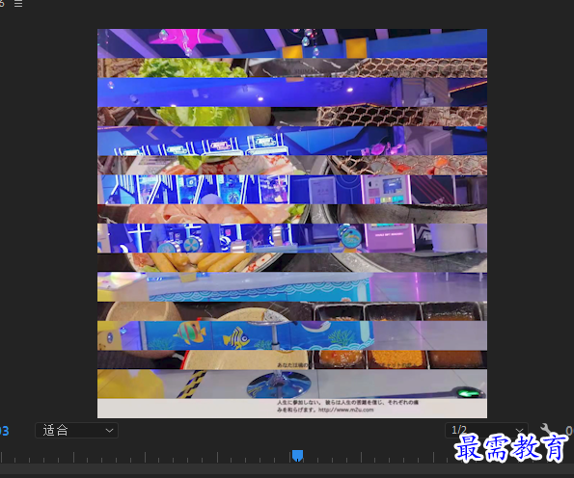The width and height of the screenshot is (574, 478).
Task: Open the 适合 zoom level dropdown
Action: 76,430
